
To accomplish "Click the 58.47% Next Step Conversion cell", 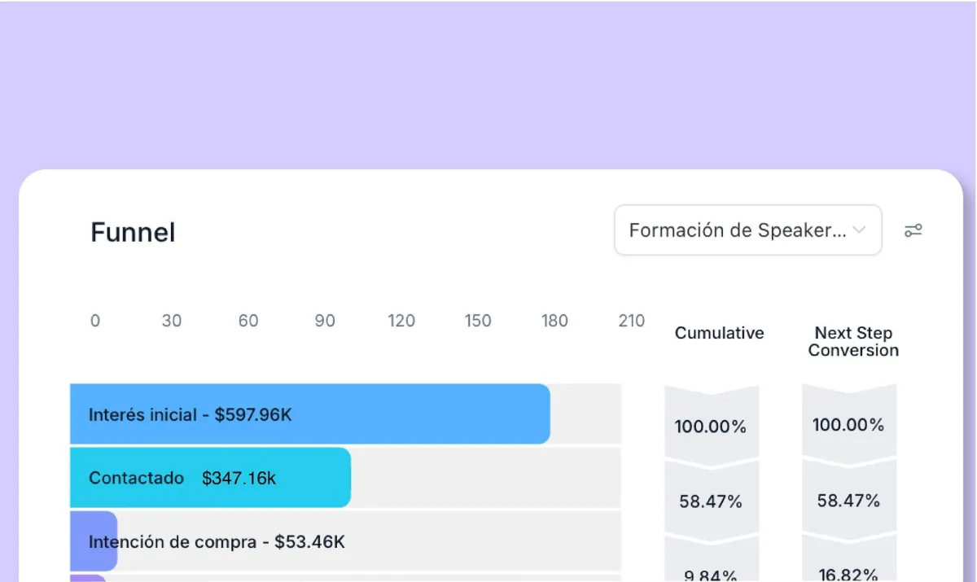I will point(849,501).
